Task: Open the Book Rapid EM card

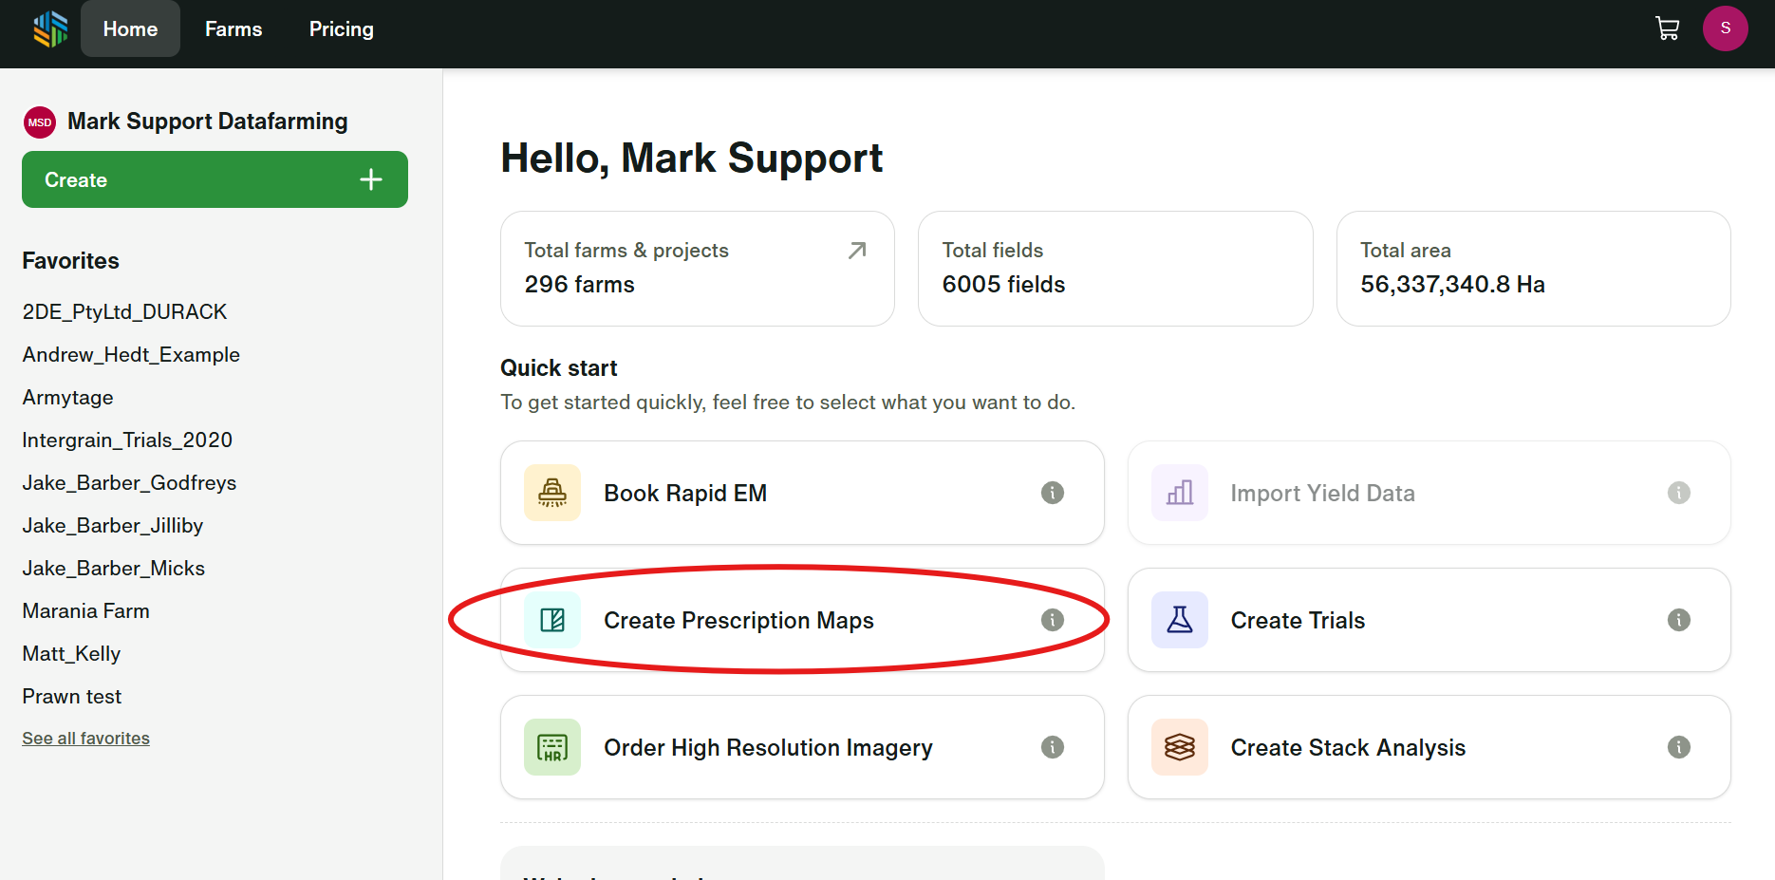Action: 685,494
